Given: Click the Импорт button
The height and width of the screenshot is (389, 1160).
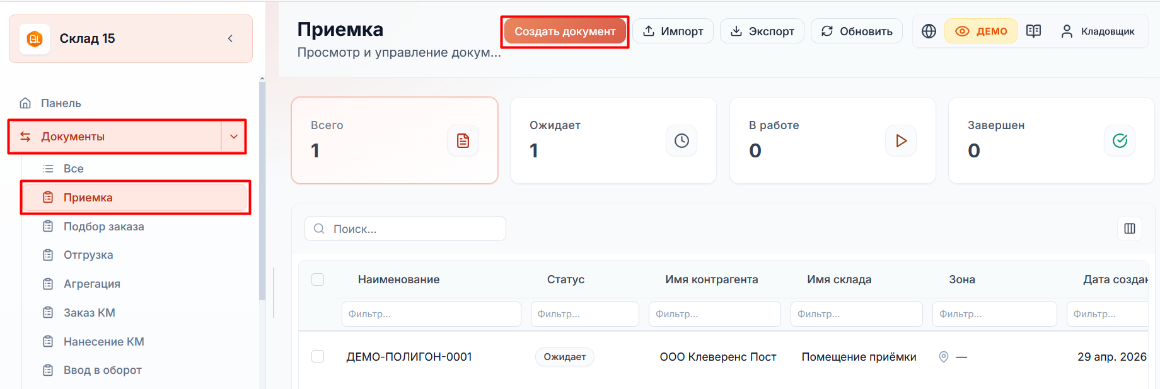Looking at the screenshot, I should pyautogui.click(x=673, y=31).
